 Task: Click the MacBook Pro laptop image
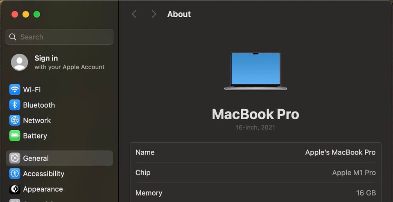(255, 71)
